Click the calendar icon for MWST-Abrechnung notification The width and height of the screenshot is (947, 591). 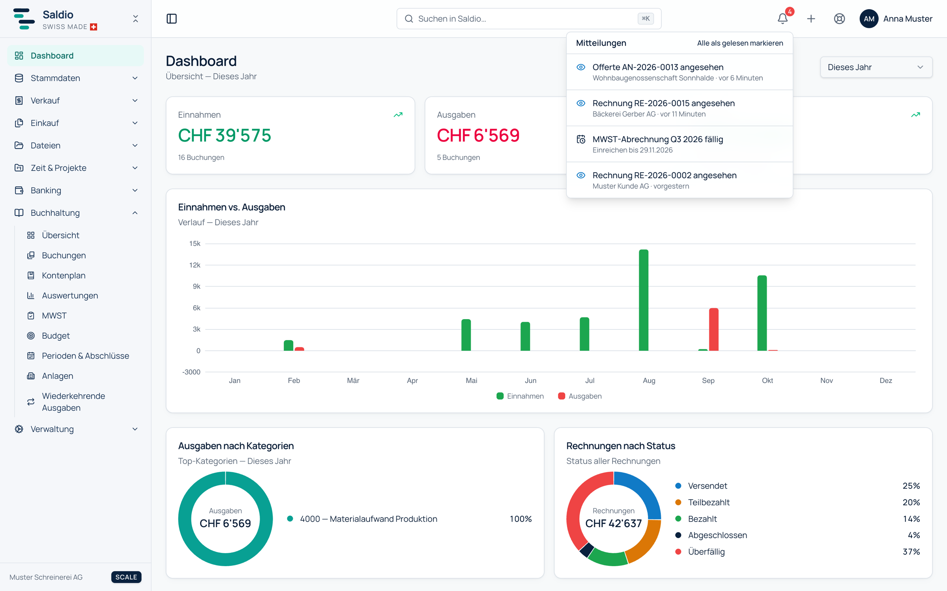581,139
